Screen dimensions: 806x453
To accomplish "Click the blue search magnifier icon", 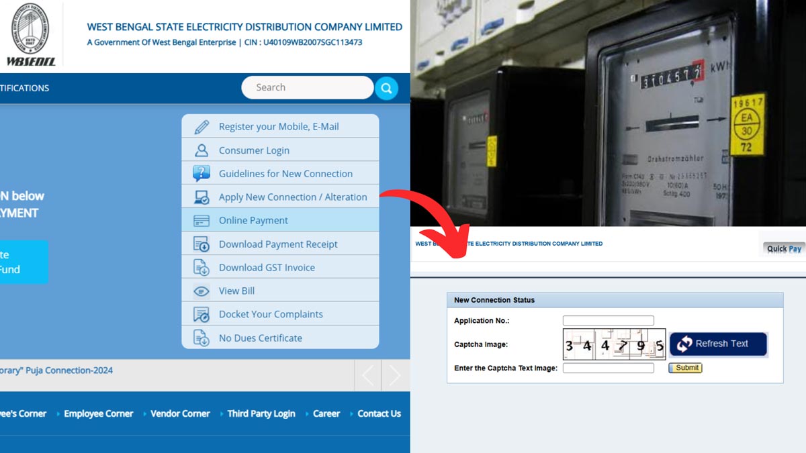I will pyautogui.click(x=386, y=87).
